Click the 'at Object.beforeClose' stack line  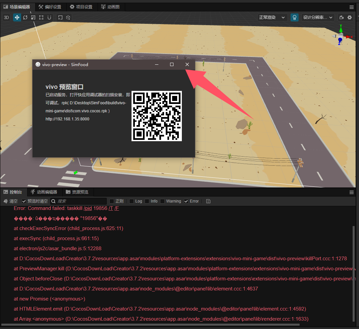point(184,279)
